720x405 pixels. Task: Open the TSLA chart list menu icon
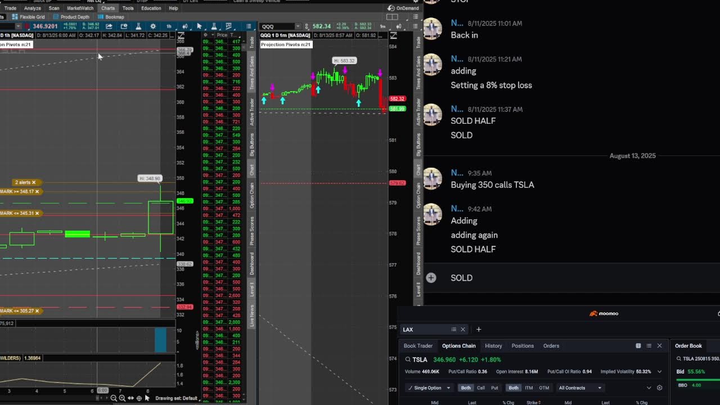249,26
